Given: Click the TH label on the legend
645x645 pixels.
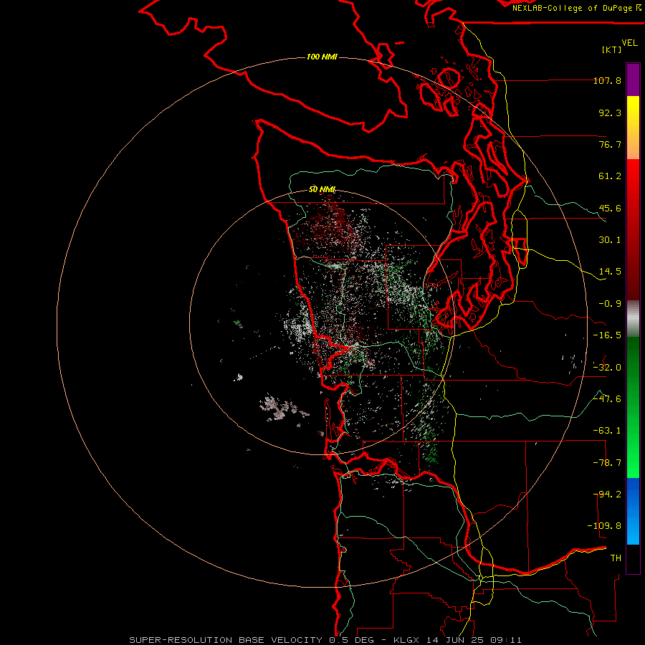Looking at the screenshot, I should (x=616, y=558).
